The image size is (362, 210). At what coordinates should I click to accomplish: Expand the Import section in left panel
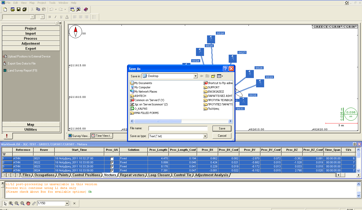coord(31,33)
